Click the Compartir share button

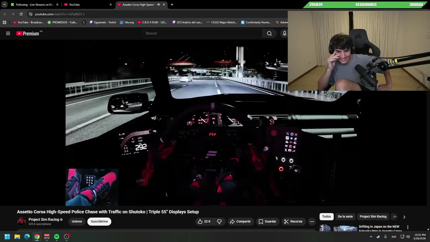pos(240,221)
